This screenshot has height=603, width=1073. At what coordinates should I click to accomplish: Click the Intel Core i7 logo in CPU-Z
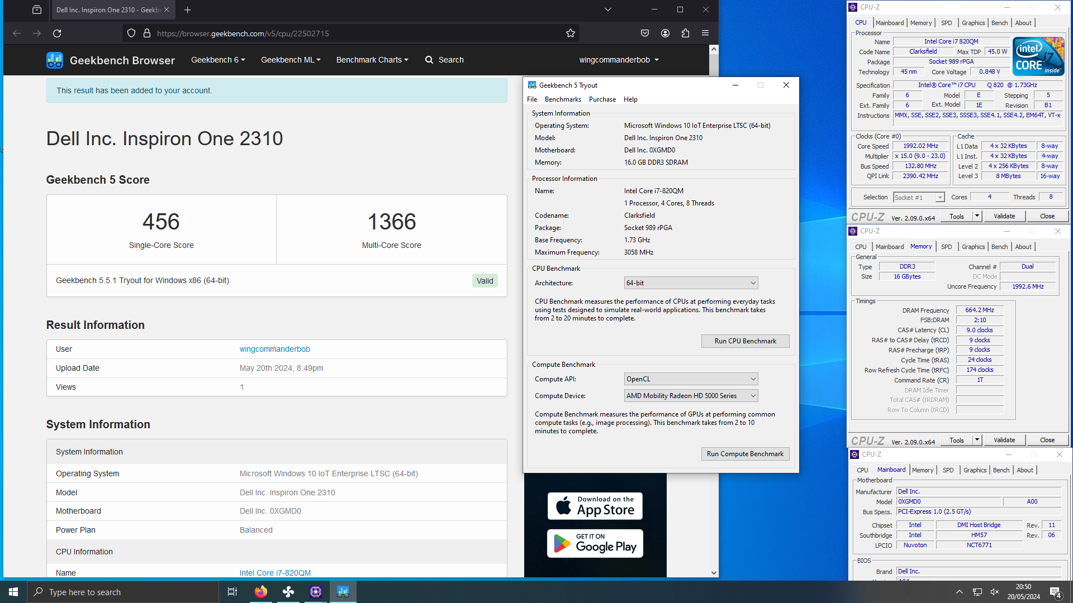(1038, 56)
